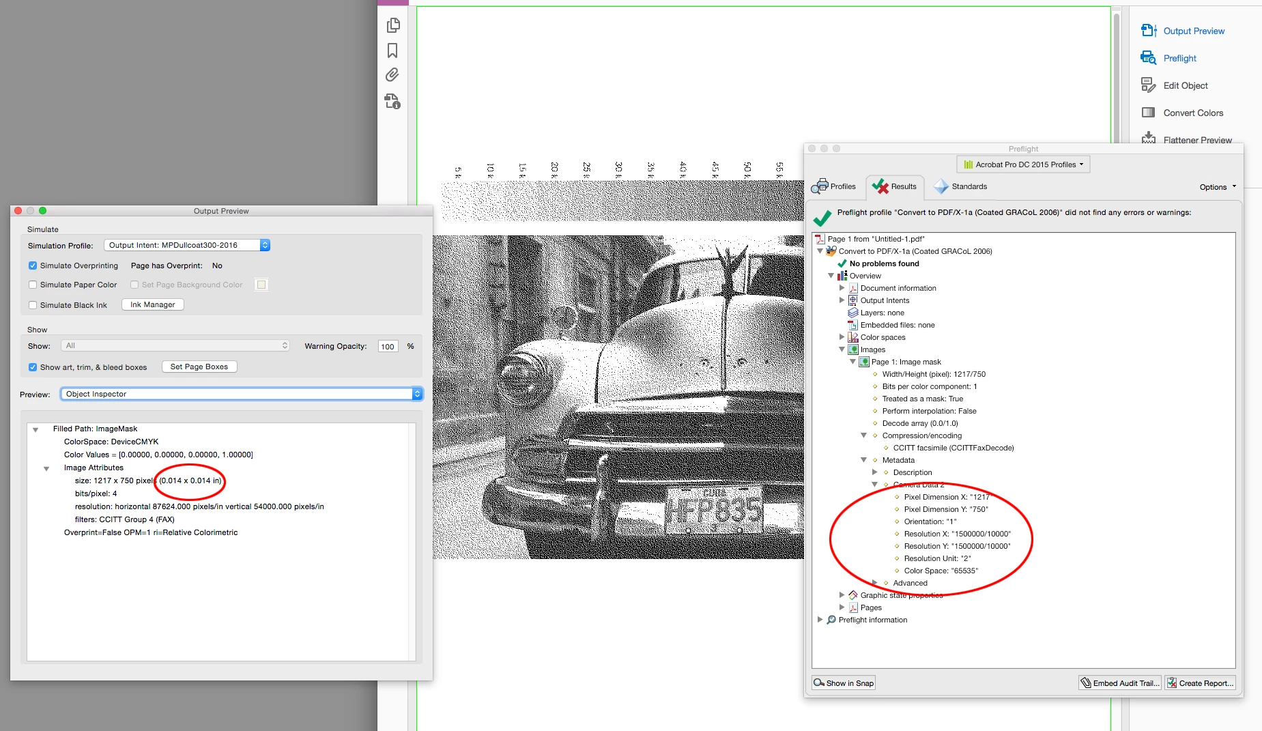Click Embed Audit Trail button
Screen dimensions: 1262x731
tap(1120, 683)
